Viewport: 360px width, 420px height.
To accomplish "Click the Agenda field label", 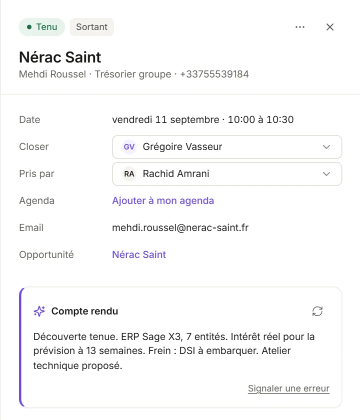I will pos(36,200).
